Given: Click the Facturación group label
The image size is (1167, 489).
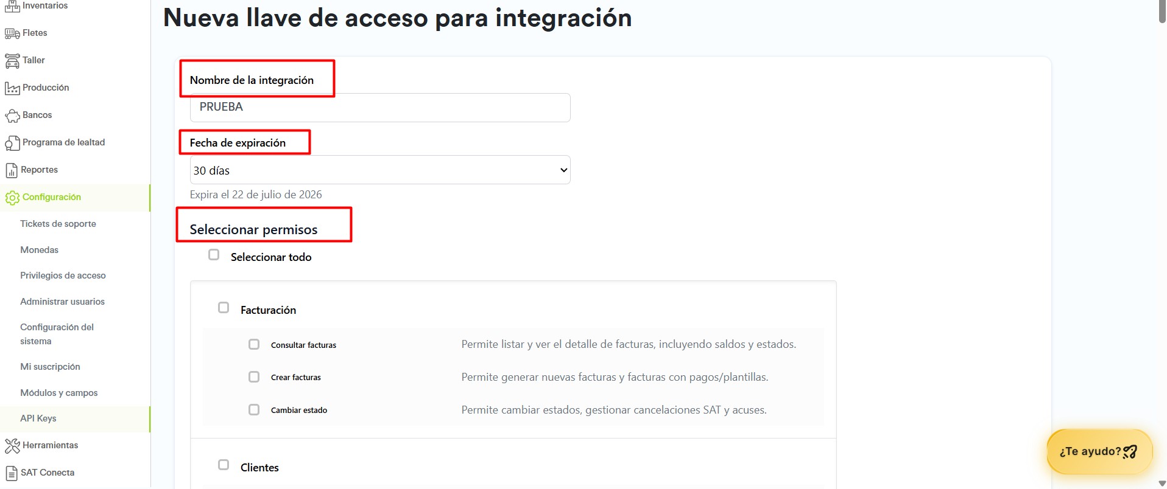Looking at the screenshot, I should 268,310.
